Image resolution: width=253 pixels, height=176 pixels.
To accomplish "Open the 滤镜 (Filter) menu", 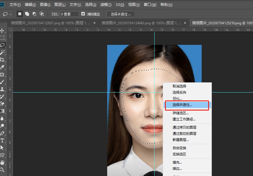I will 106,5.
